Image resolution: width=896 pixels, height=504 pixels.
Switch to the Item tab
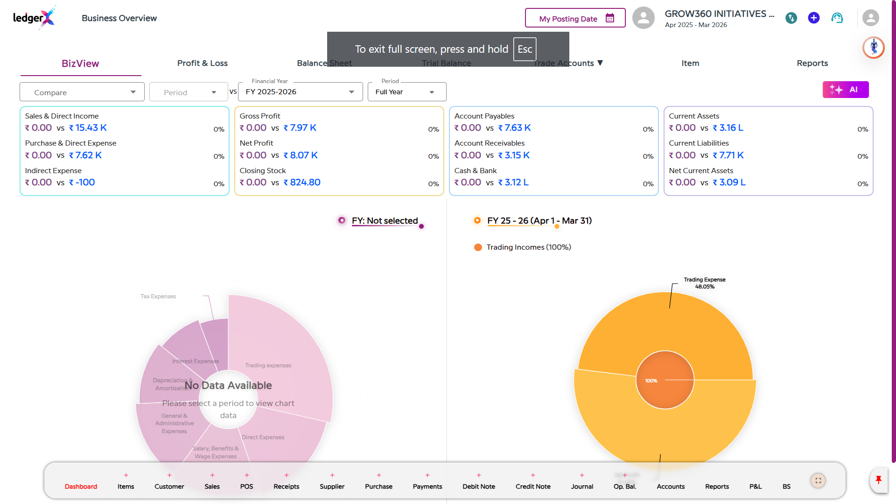690,63
